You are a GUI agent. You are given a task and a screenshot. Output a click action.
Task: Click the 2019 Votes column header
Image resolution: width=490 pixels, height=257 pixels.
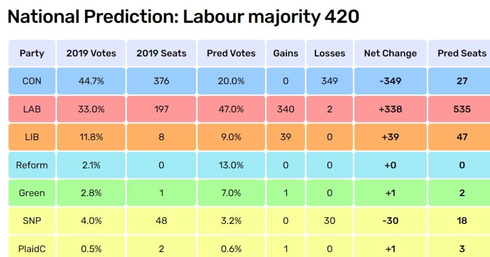click(91, 53)
